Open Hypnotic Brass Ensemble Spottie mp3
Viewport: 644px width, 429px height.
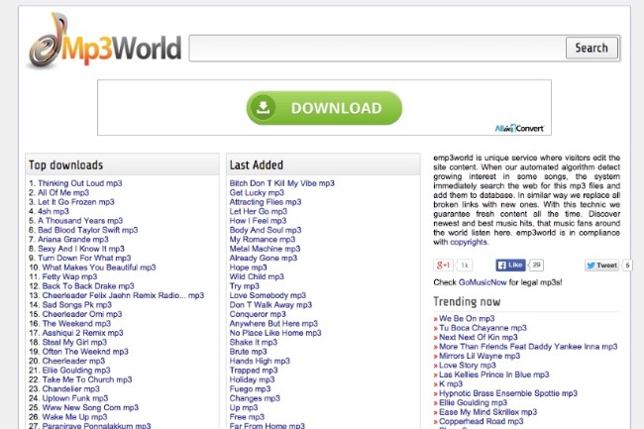(x=508, y=393)
